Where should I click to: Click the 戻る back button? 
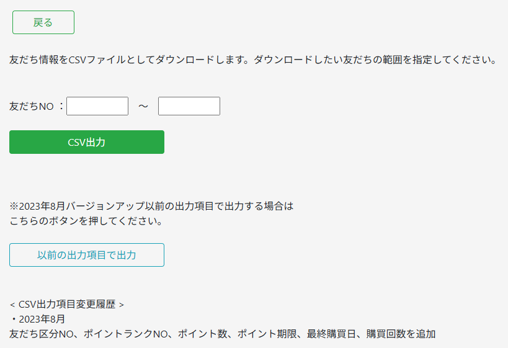43,22
